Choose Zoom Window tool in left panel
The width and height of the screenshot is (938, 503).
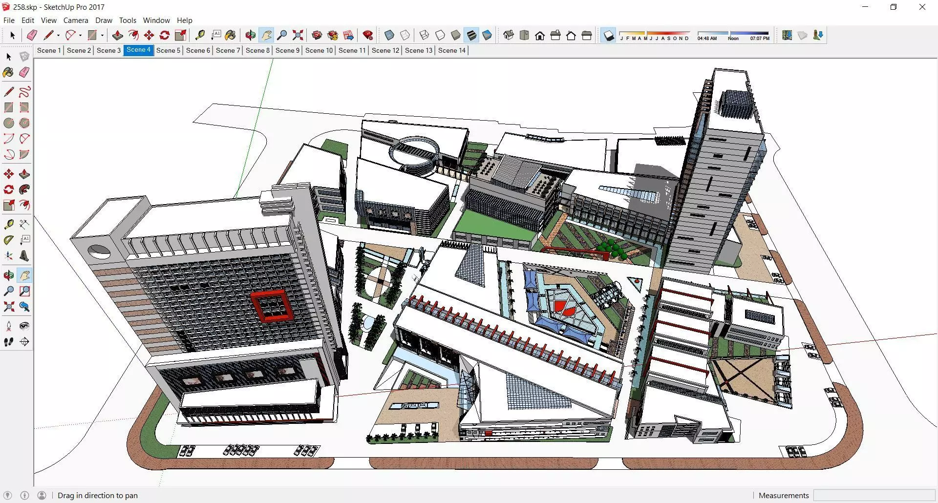(24, 291)
